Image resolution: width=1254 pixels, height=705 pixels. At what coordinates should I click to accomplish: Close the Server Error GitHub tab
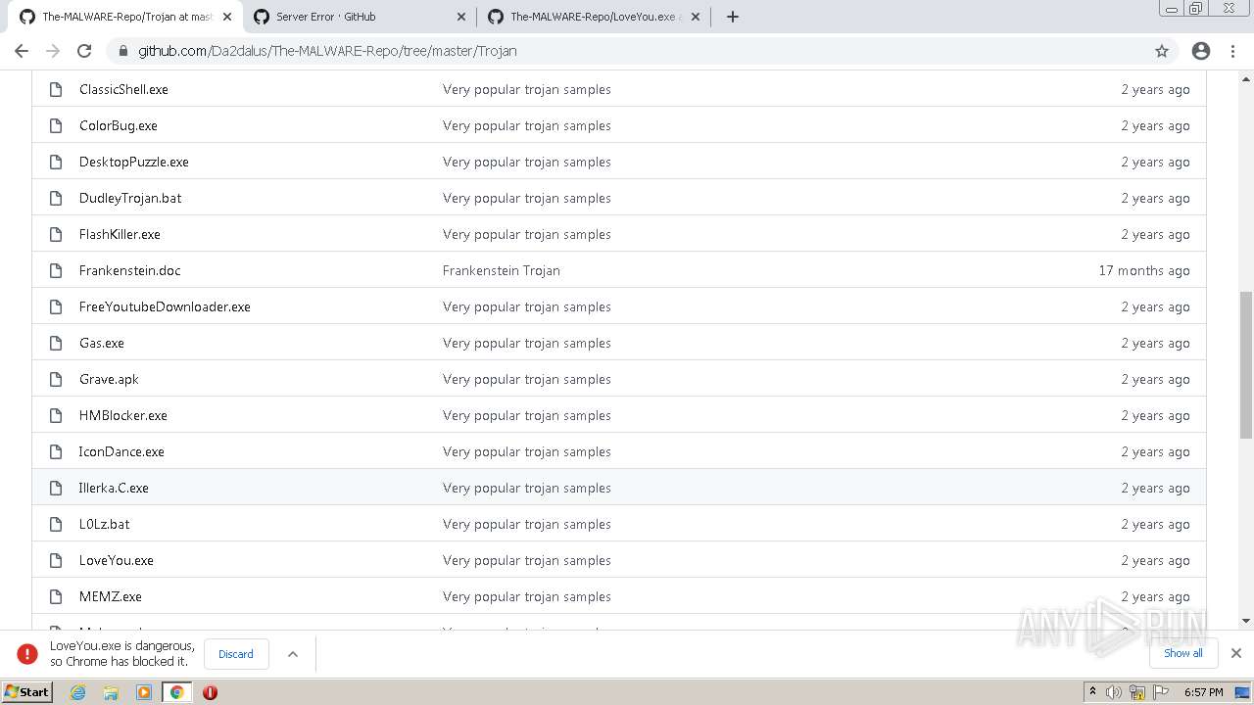461,17
